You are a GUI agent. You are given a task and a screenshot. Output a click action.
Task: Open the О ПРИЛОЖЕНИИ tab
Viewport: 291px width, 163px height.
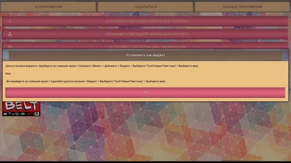point(49,7)
